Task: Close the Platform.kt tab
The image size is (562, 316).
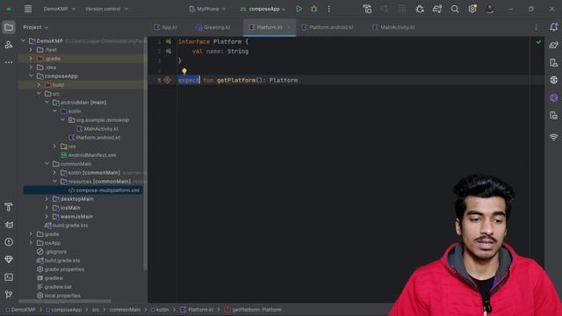Action: click(289, 27)
